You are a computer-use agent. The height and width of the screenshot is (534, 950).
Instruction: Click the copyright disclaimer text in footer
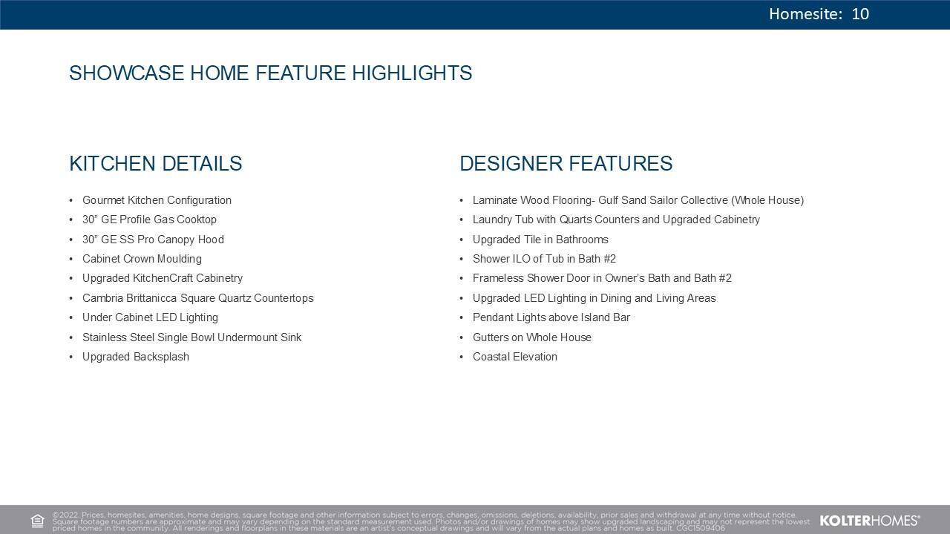pos(430,521)
